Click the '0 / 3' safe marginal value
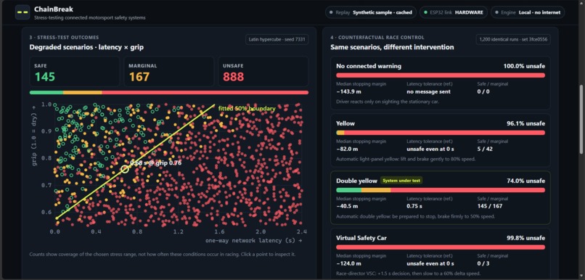Viewport: 585px width, 280px height. tap(484, 263)
